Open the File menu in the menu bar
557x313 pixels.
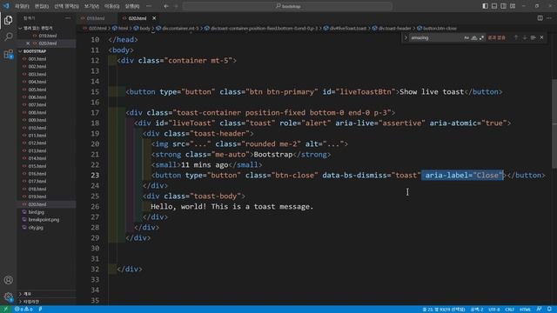[x=22, y=6]
